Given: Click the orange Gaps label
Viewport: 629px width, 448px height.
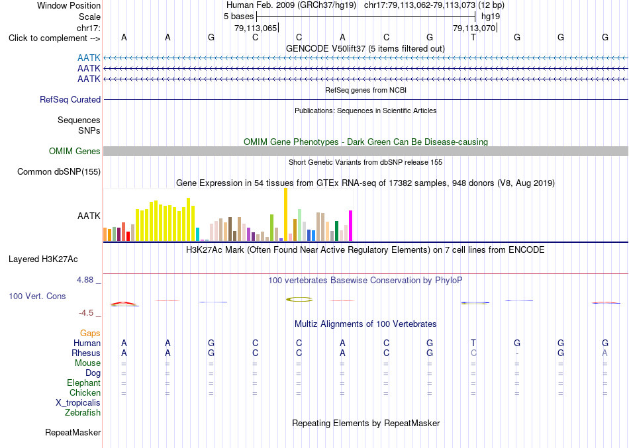Looking at the screenshot, I should [90, 334].
